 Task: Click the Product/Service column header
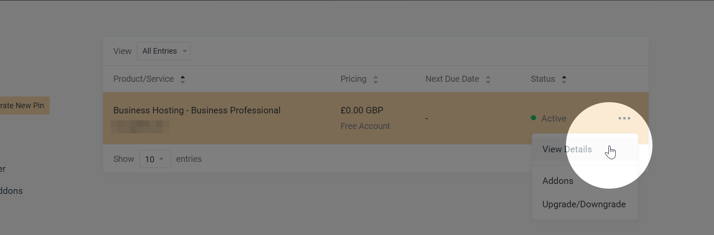[143, 79]
